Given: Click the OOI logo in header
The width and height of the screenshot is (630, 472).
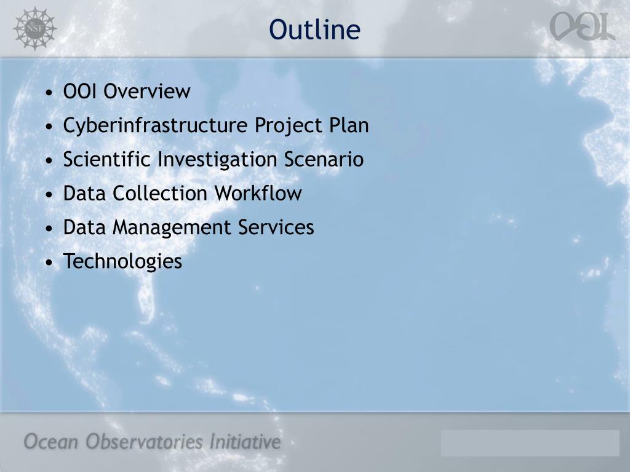Looking at the screenshot, I should (582, 26).
